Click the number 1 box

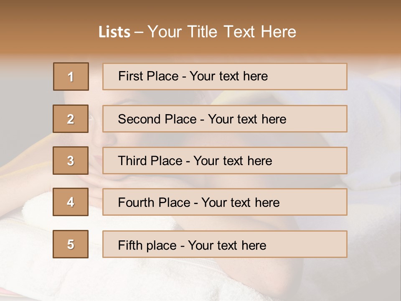(71, 77)
